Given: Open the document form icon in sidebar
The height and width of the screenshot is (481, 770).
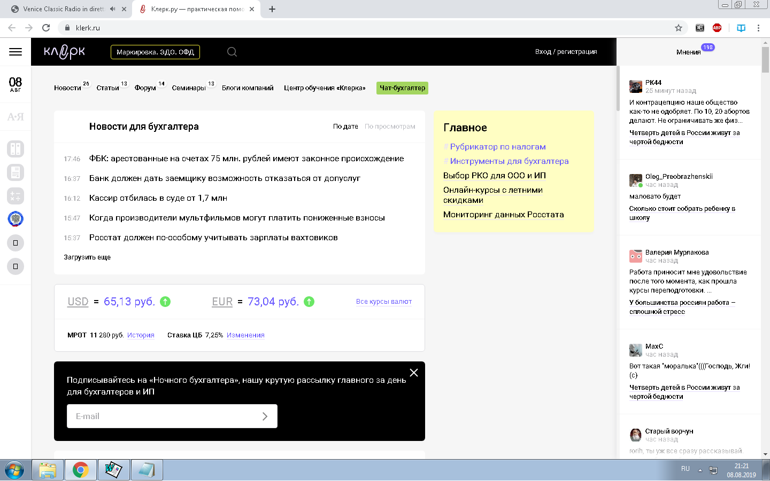Looking at the screenshot, I should [16, 172].
